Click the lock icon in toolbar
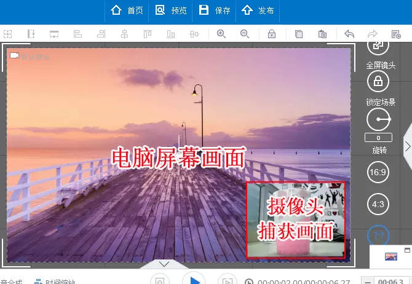The image size is (412, 284). click(272, 34)
